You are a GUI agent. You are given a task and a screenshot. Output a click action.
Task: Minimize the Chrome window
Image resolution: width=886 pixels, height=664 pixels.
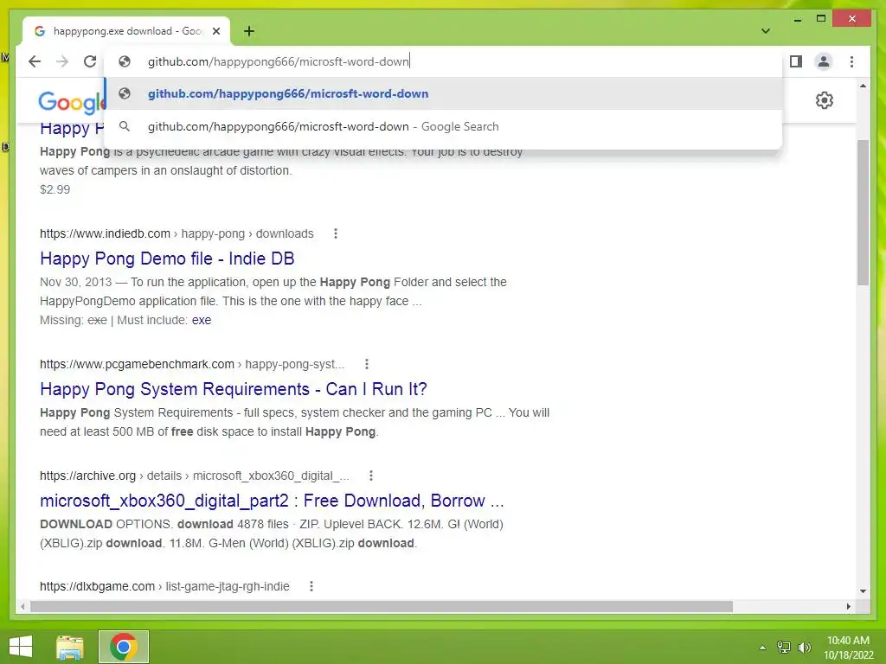pyautogui.click(x=797, y=19)
